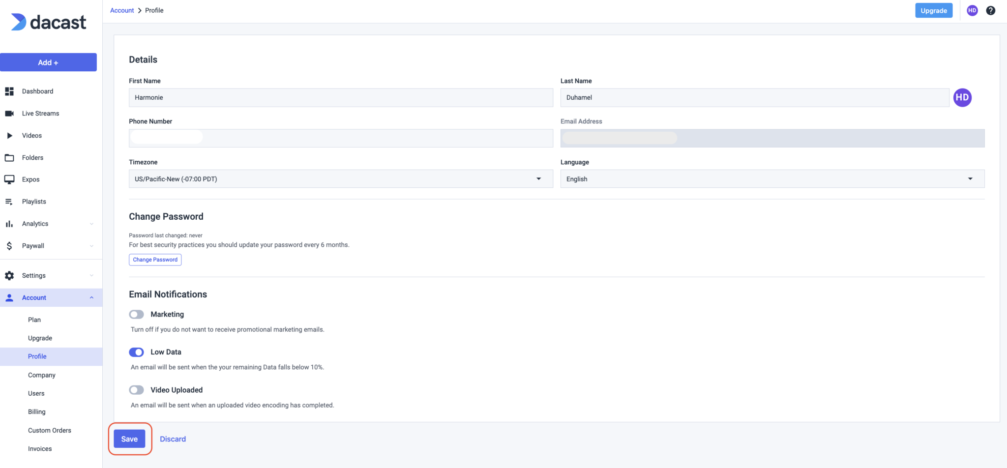1007x468 pixels.
Task: Toggle Marketing email notifications
Action: coord(136,314)
